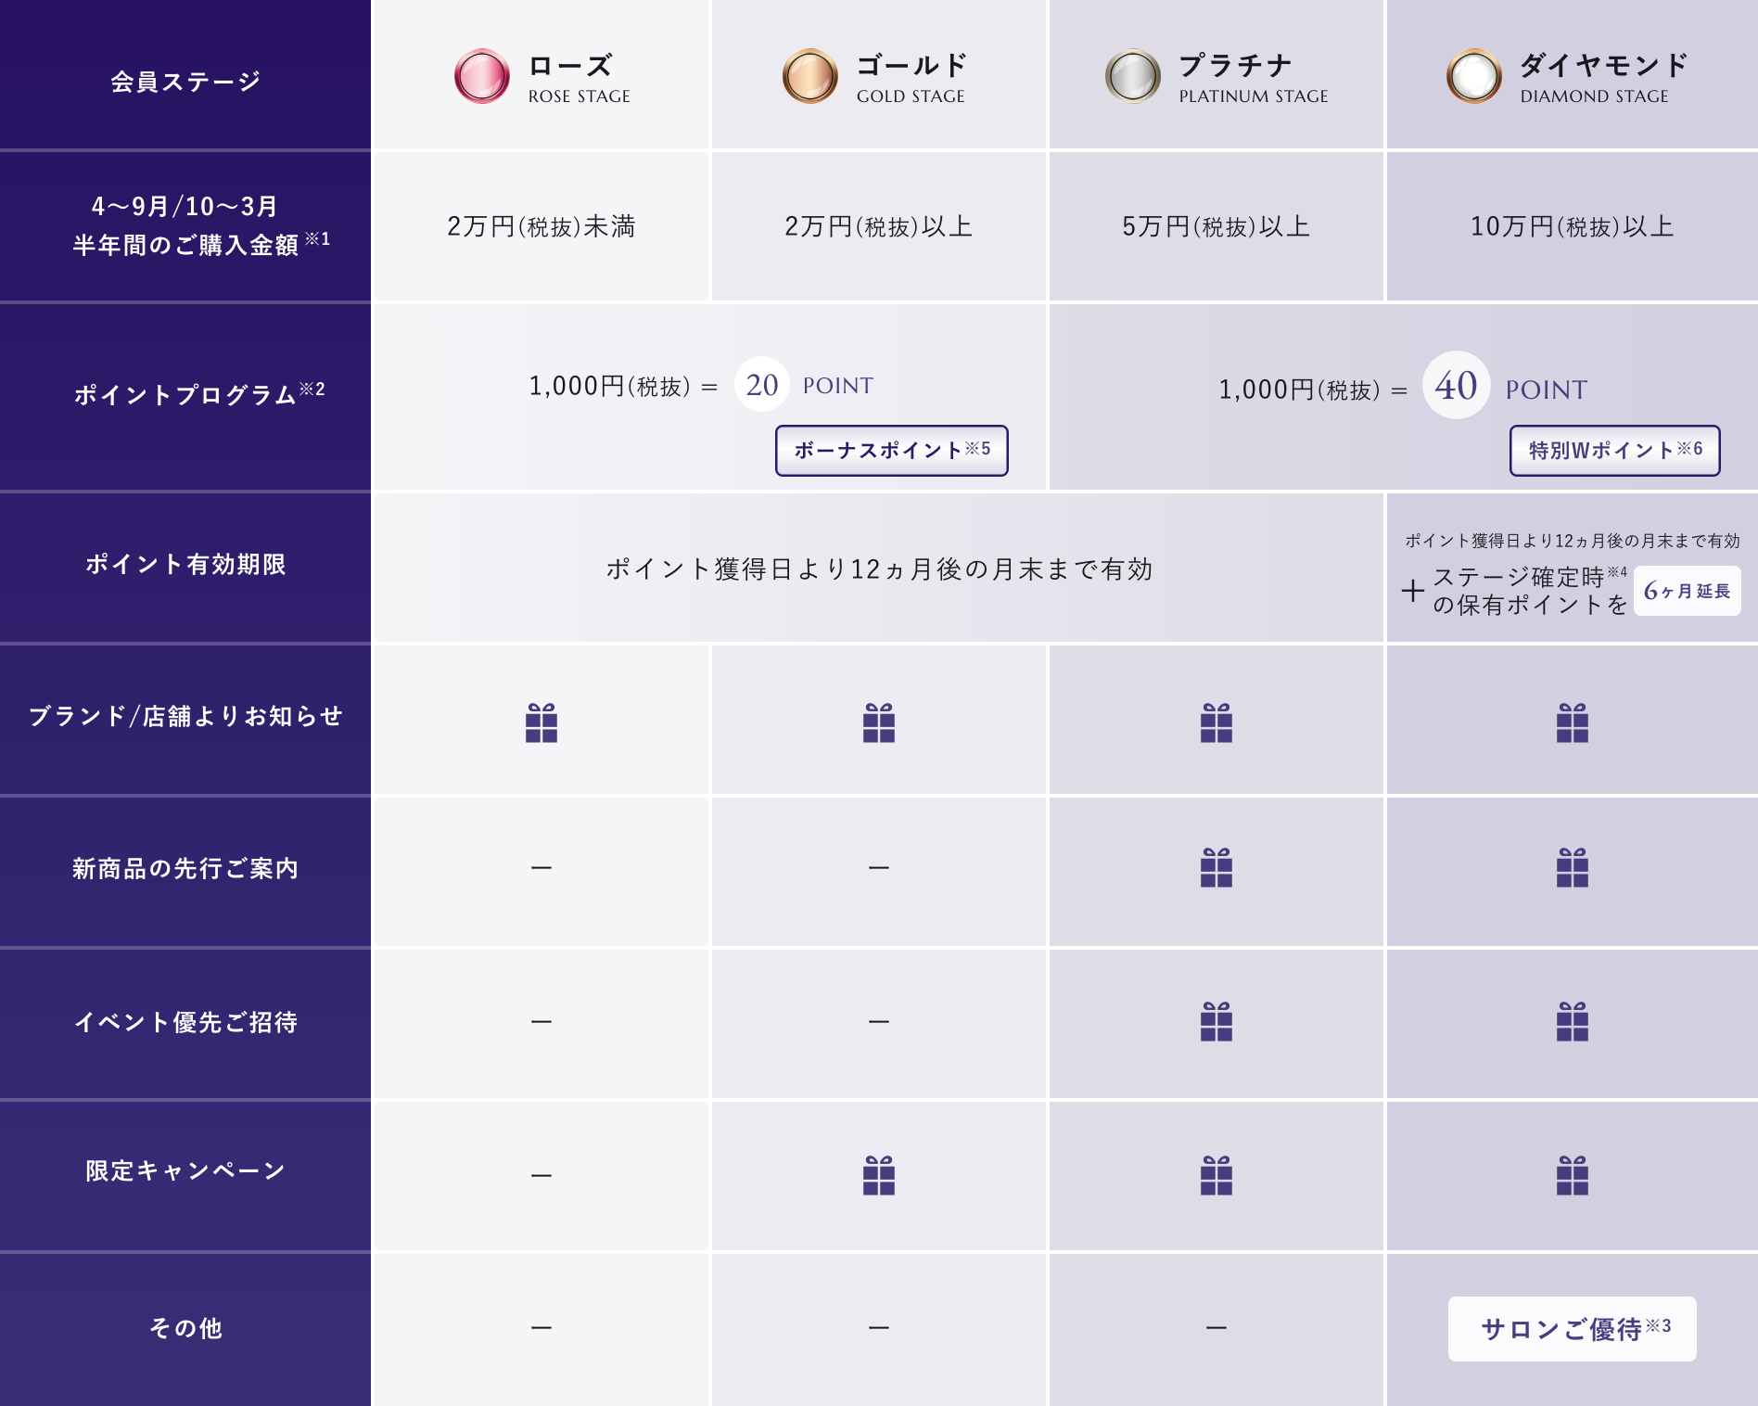Click the ポイント有効期限 row label
1758x1406 pixels.
pyautogui.click(x=185, y=564)
